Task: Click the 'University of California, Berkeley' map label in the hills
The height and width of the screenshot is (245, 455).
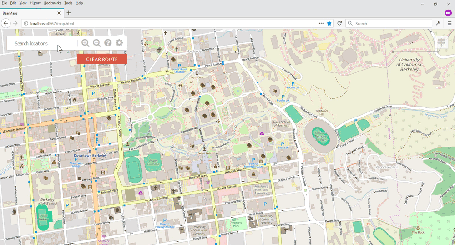Action: [409, 65]
